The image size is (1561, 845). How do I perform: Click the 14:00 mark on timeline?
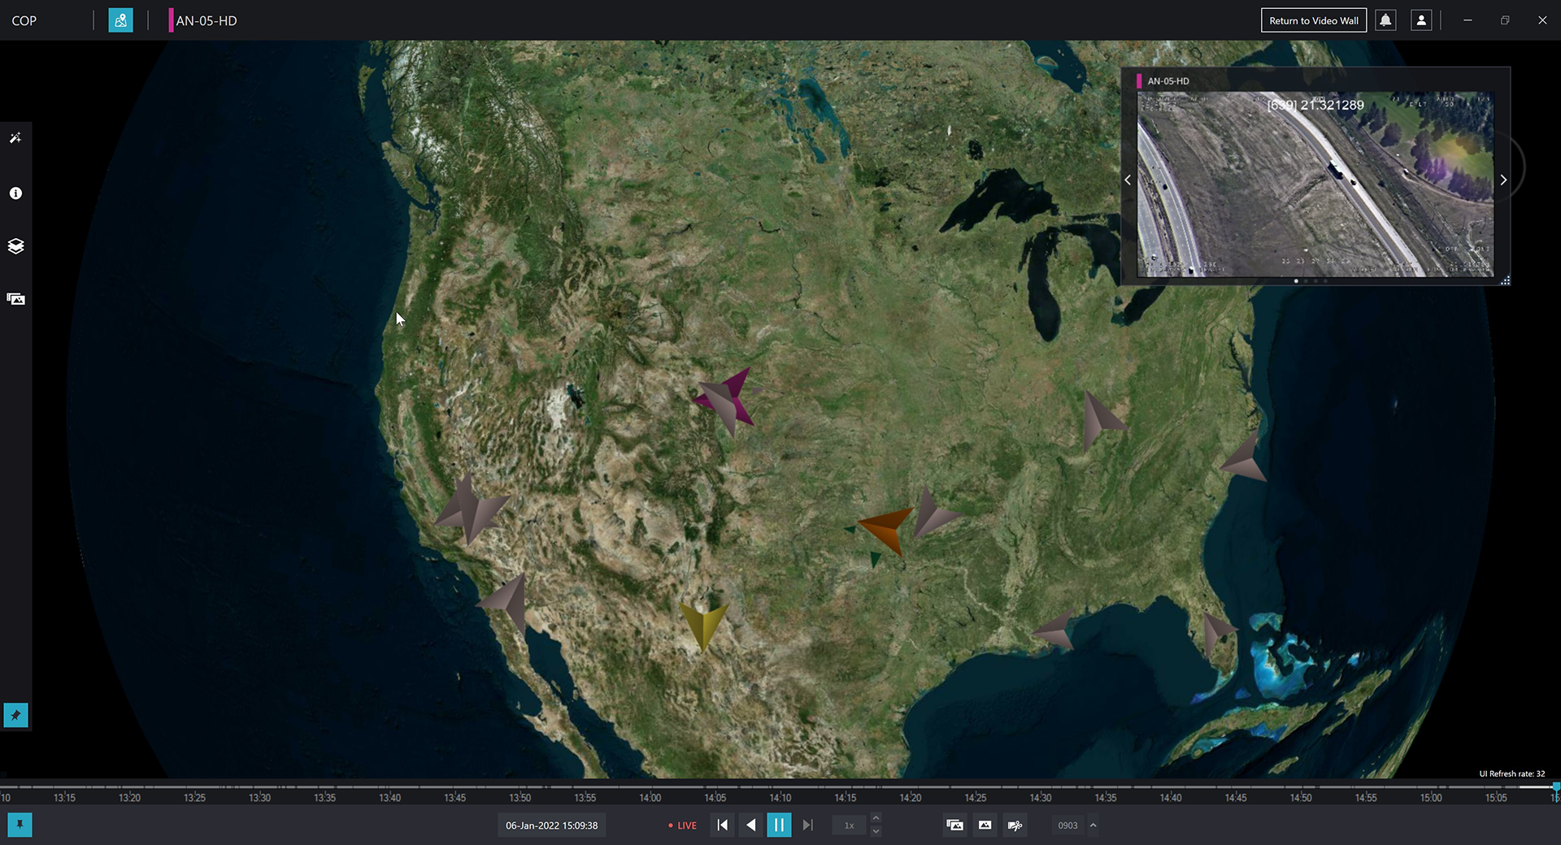(650, 797)
